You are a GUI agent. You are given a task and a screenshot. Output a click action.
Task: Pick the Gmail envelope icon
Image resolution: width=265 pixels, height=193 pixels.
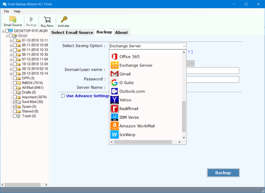[x=115, y=74]
